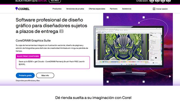
Task: Click the image icon beside headline
Action: [x=61, y=31]
